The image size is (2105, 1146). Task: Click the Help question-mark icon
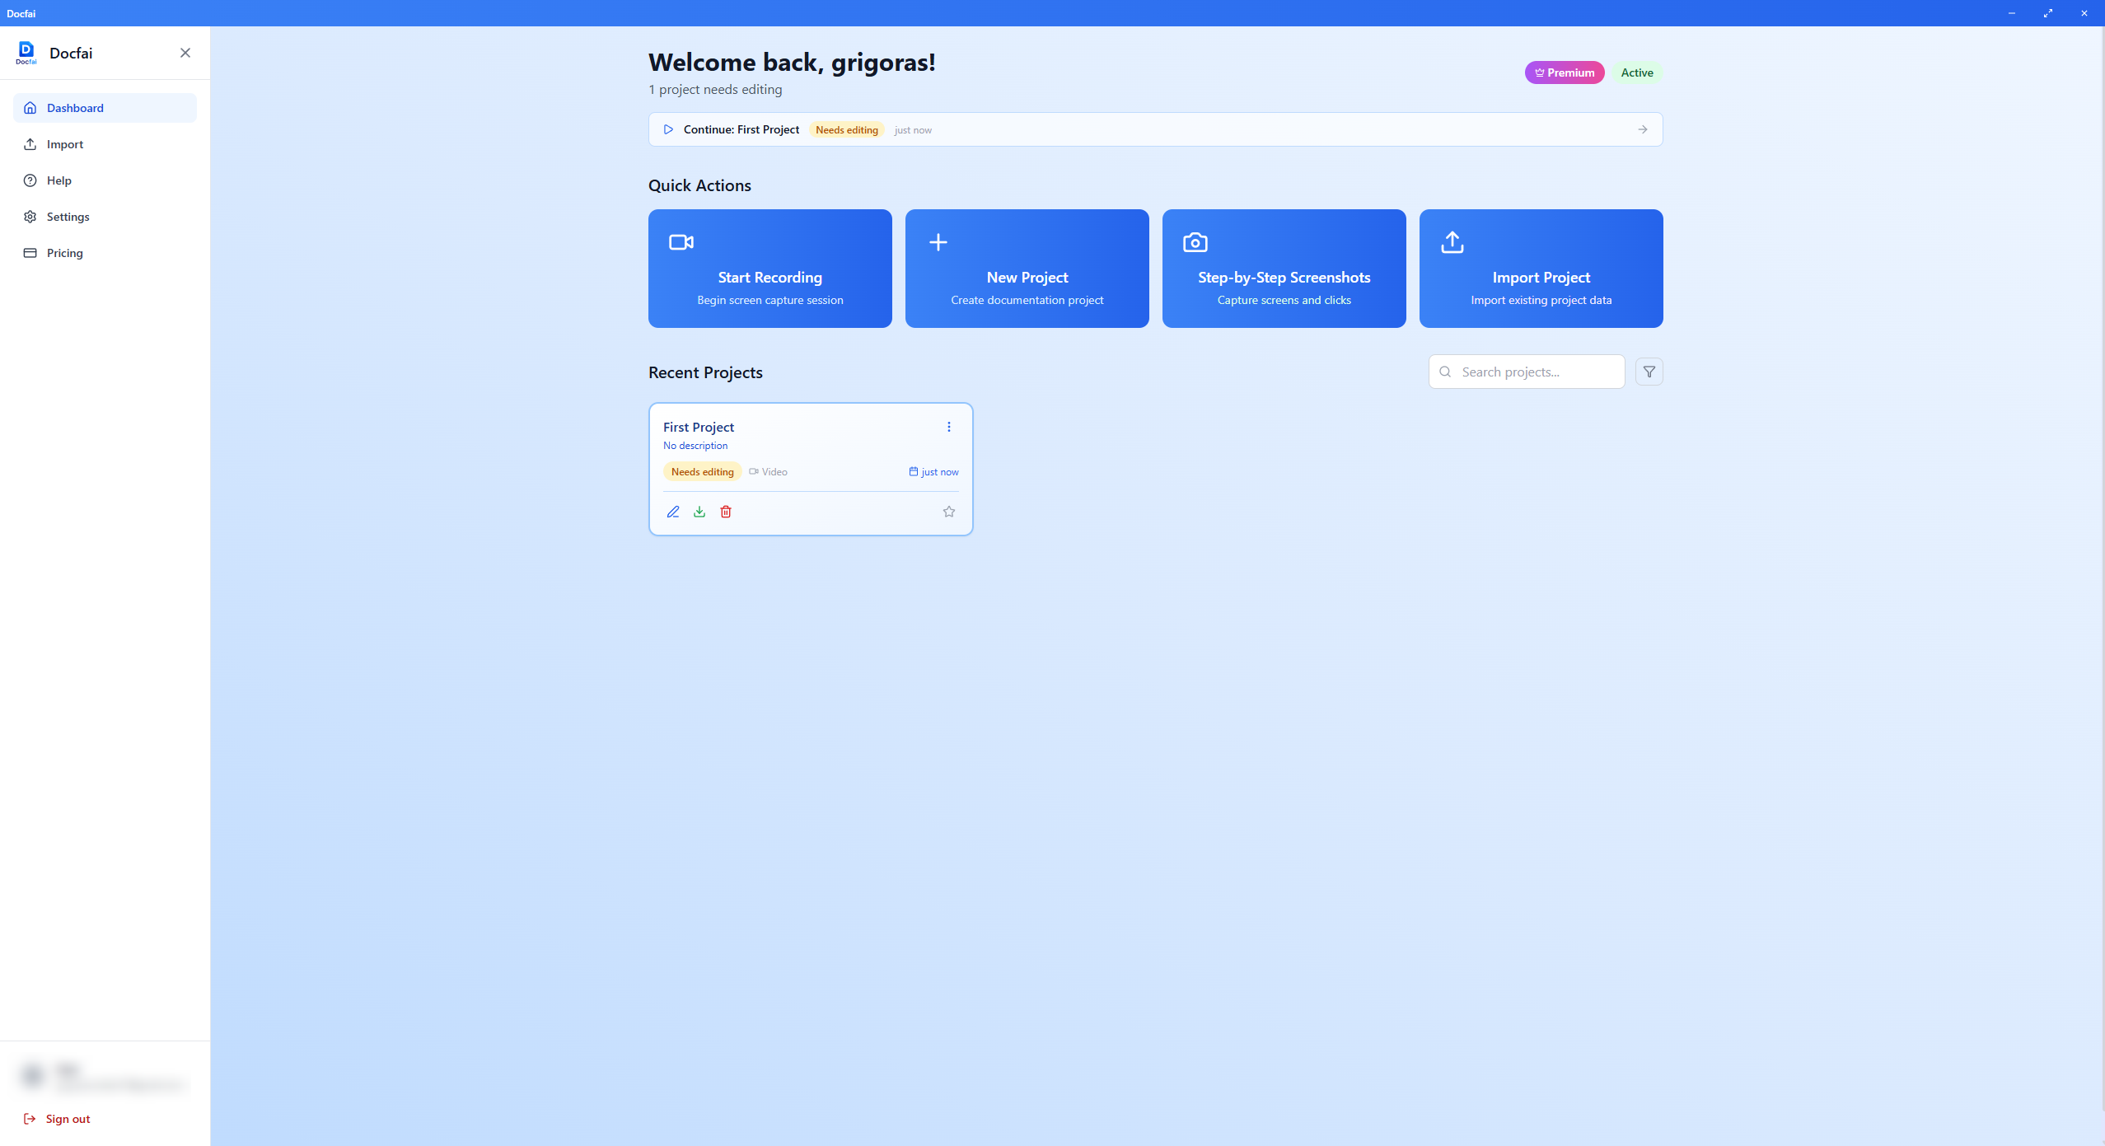(30, 180)
